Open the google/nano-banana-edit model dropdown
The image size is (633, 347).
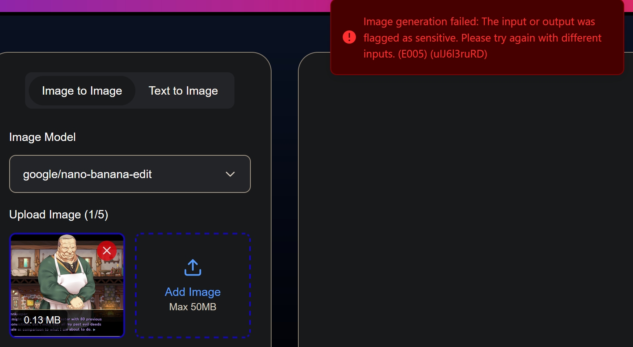click(130, 174)
